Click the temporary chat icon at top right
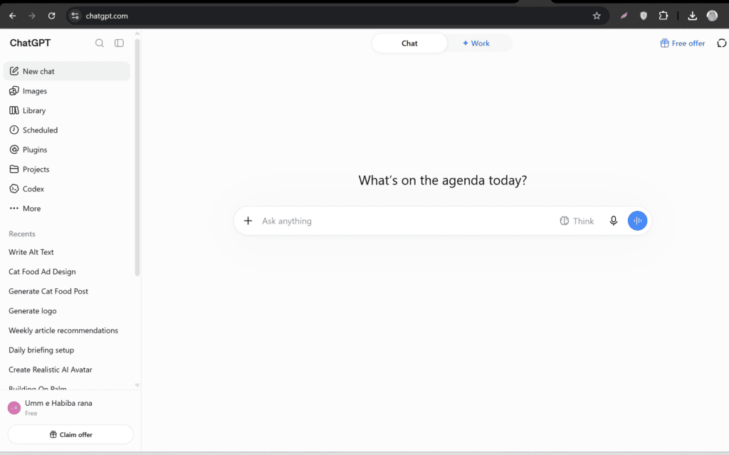 click(x=722, y=43)
